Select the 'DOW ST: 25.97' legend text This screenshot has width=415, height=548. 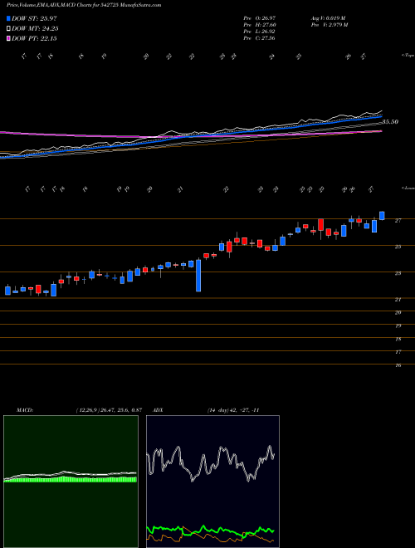34,19
